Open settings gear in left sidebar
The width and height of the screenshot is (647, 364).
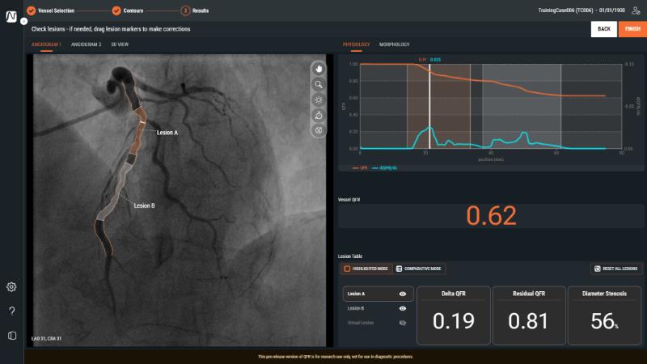(x=11, y=287)
